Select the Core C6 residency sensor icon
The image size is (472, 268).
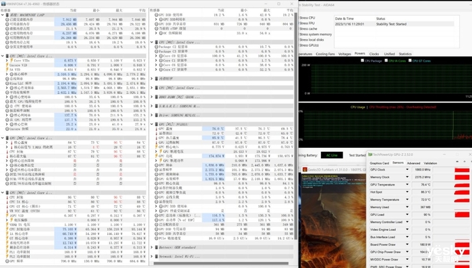pyautogui.click(x=160, y=65)
